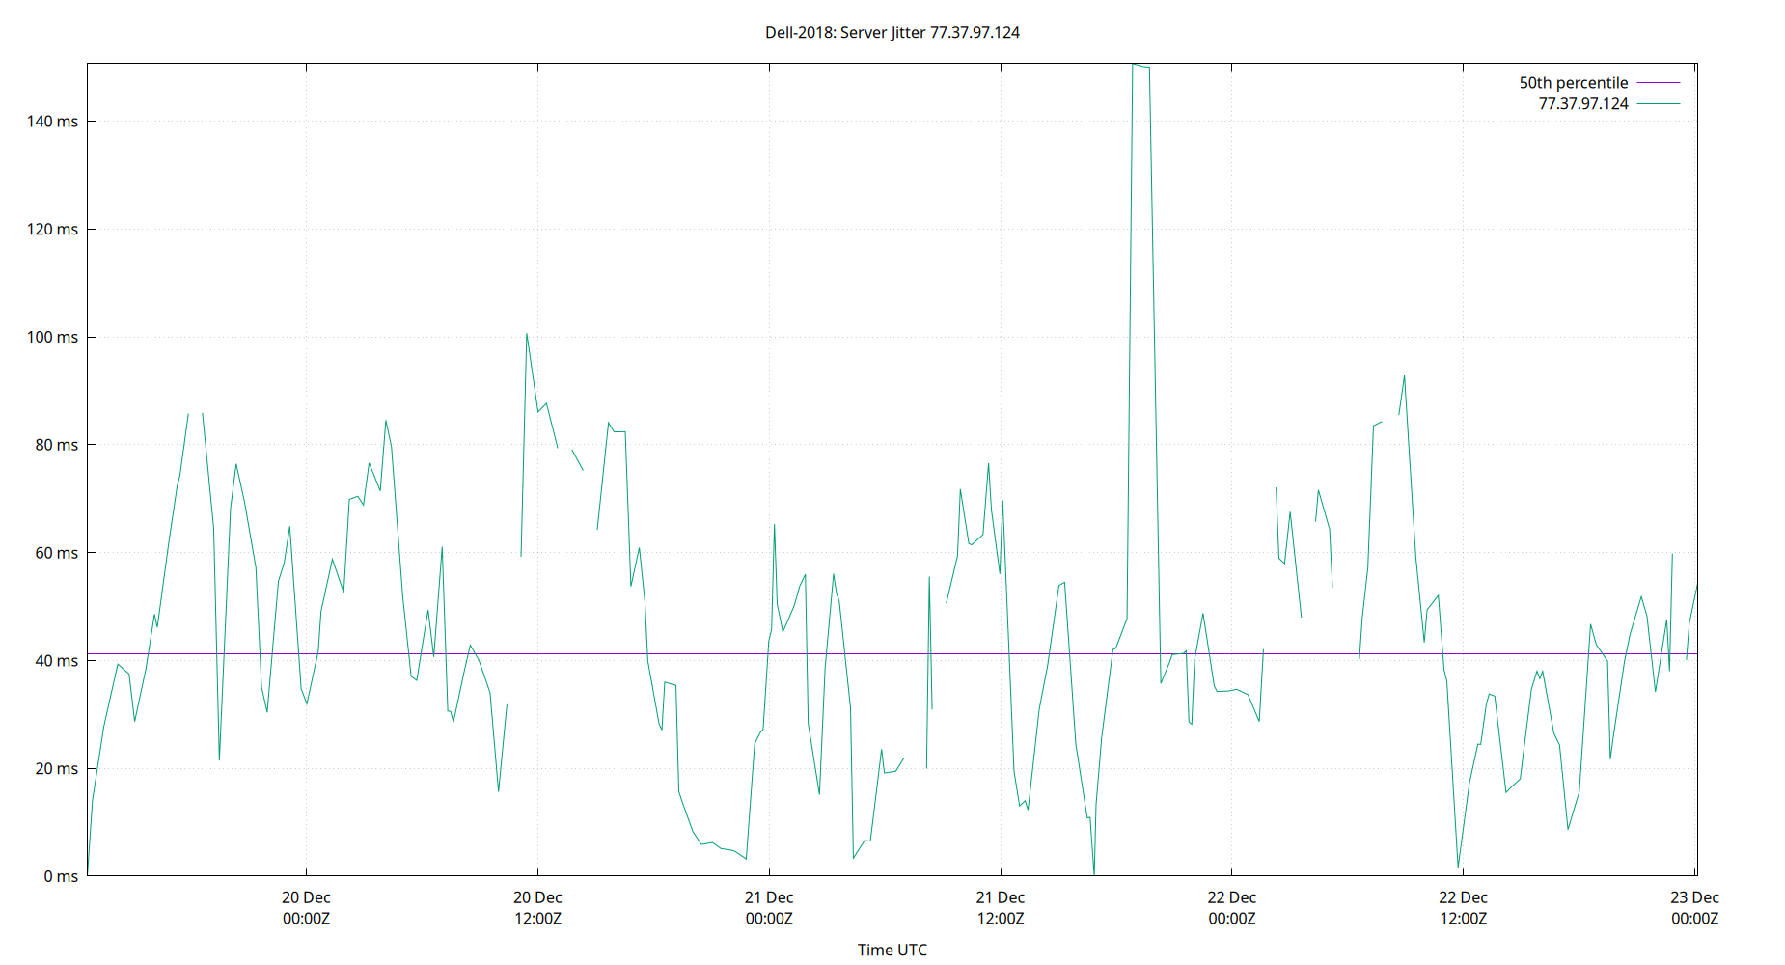Image resolution: width=1785 pixels, height=965 pixels.
Task: Click the 22 Dec 00:00Z tick label
Action: (x=1232, y=907)
